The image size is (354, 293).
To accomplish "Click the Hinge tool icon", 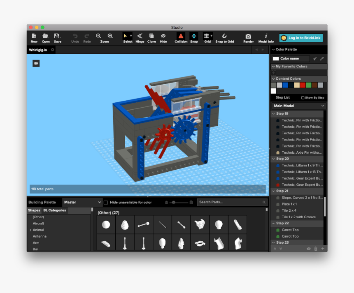I will (x=140, y=36).
